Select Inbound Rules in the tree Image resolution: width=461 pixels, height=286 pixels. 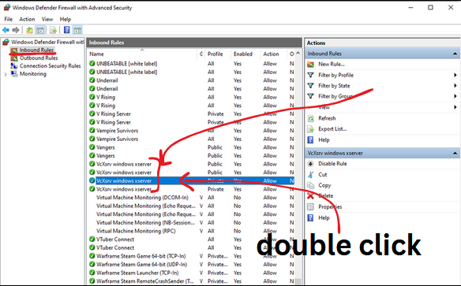36,50
